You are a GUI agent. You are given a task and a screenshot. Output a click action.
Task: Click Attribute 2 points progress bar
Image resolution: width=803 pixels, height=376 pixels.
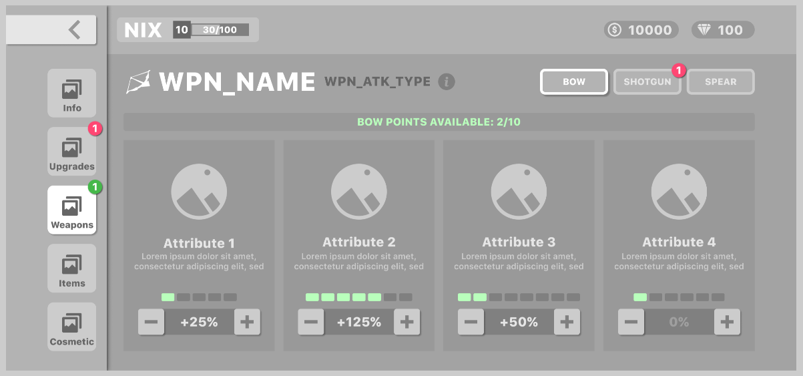click(x=359, y=297)
